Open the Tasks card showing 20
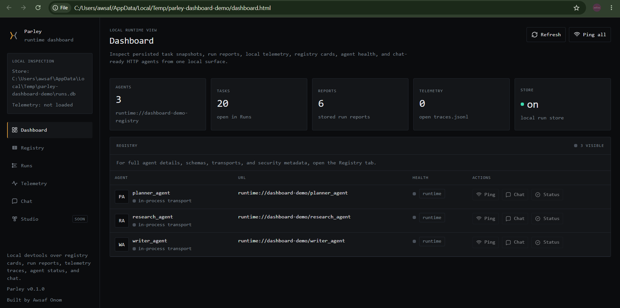Screen dimensions: 620x308 [259, 104]
